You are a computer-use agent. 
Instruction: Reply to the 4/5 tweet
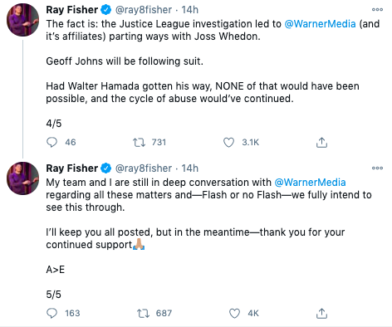tap(51, 143)
